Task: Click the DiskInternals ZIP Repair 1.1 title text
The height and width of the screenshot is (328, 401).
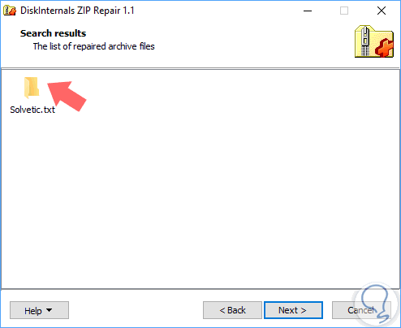Action: pos(77,11)
